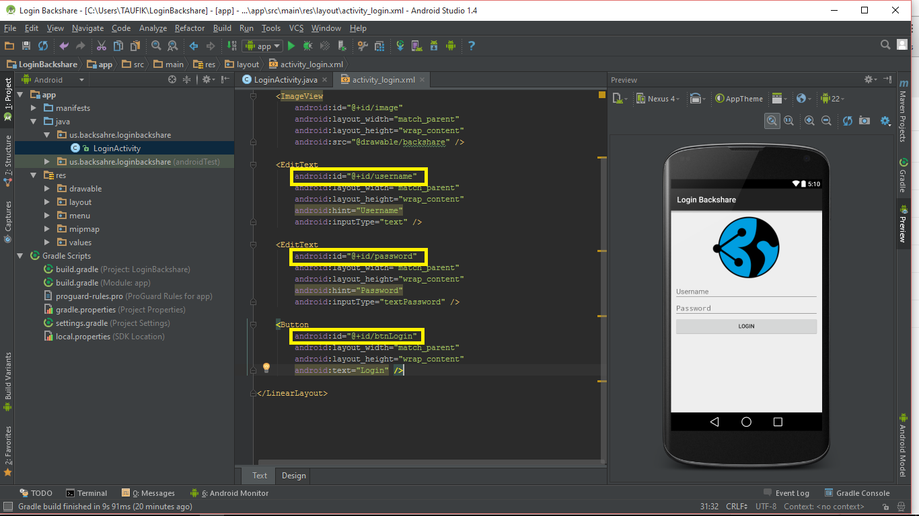Click Attach debugger to Android process icon
This screenshot has width=919, height=516.
[x=342, y=46]
